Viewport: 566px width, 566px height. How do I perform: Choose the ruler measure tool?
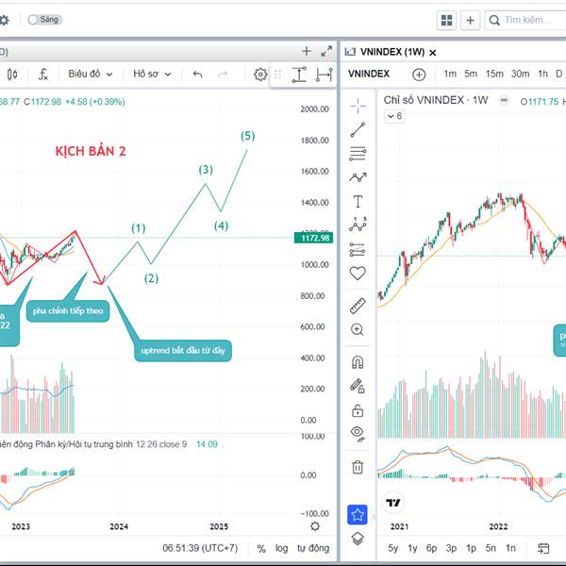tap(358, 306)
